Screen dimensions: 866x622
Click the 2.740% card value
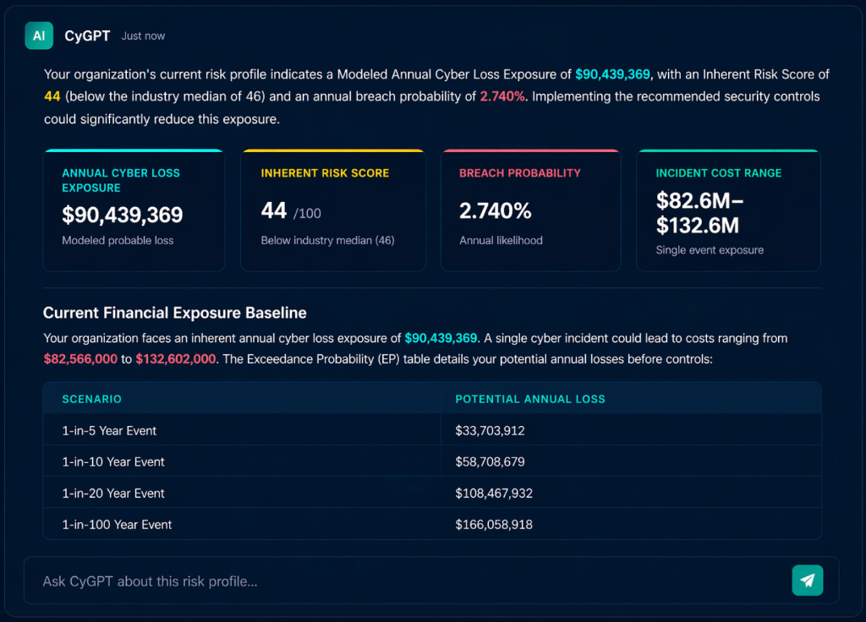point(496,210)
